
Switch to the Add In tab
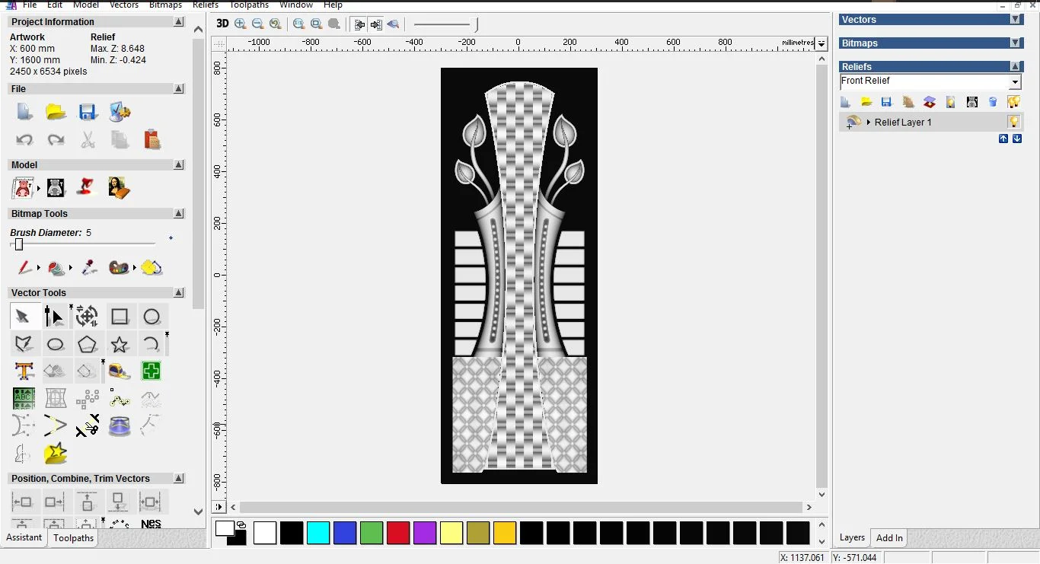point(889,538)
